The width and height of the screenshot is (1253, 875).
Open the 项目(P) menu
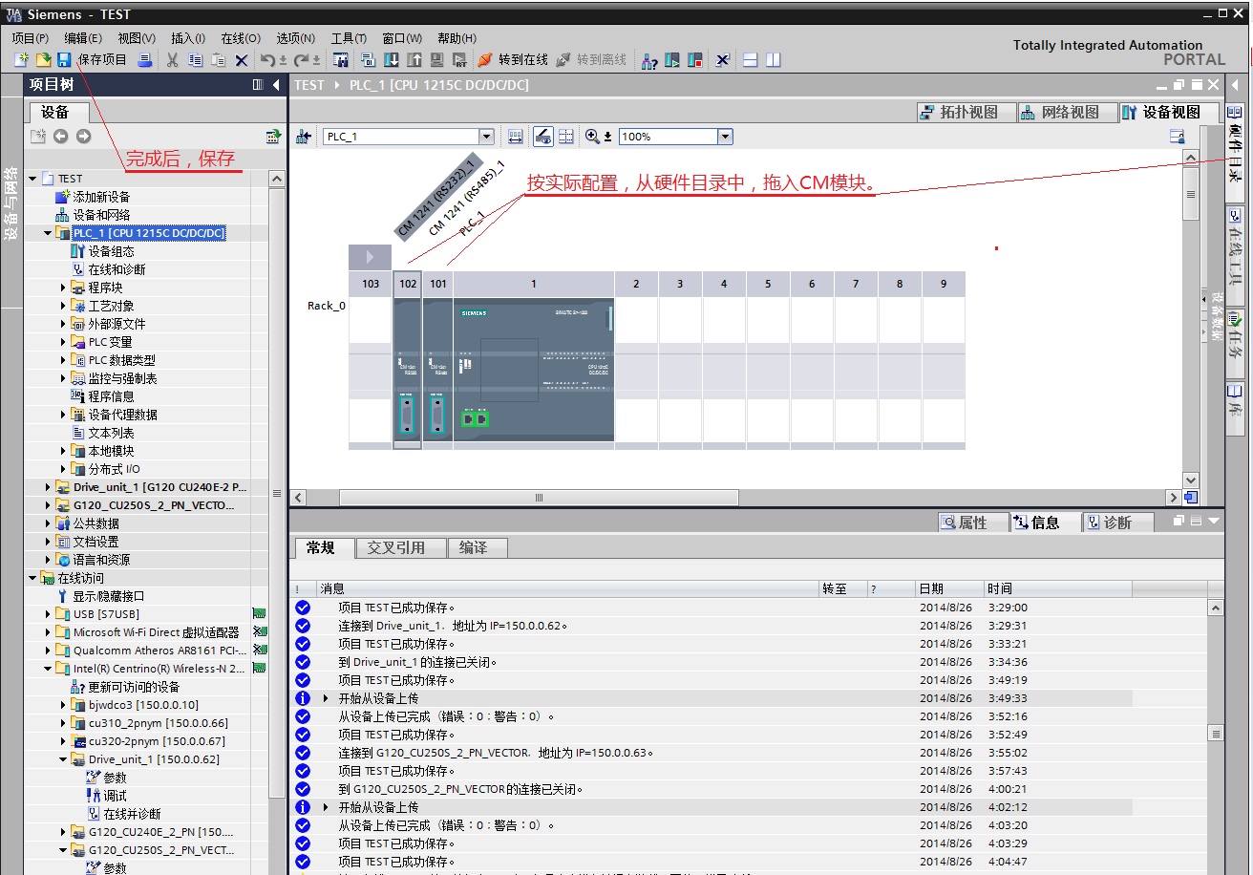[30, 38]
